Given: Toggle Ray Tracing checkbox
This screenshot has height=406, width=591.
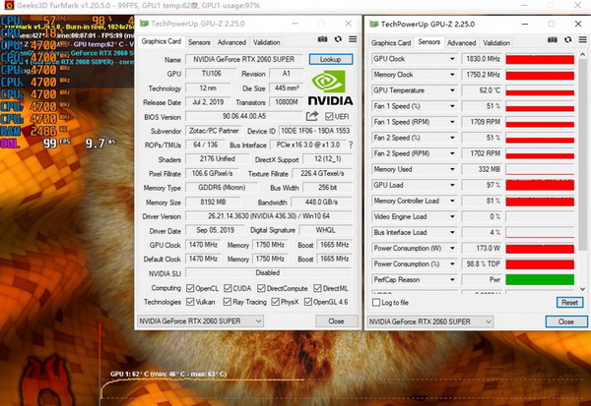Looking at the screenshot, I should click(227, 302).
